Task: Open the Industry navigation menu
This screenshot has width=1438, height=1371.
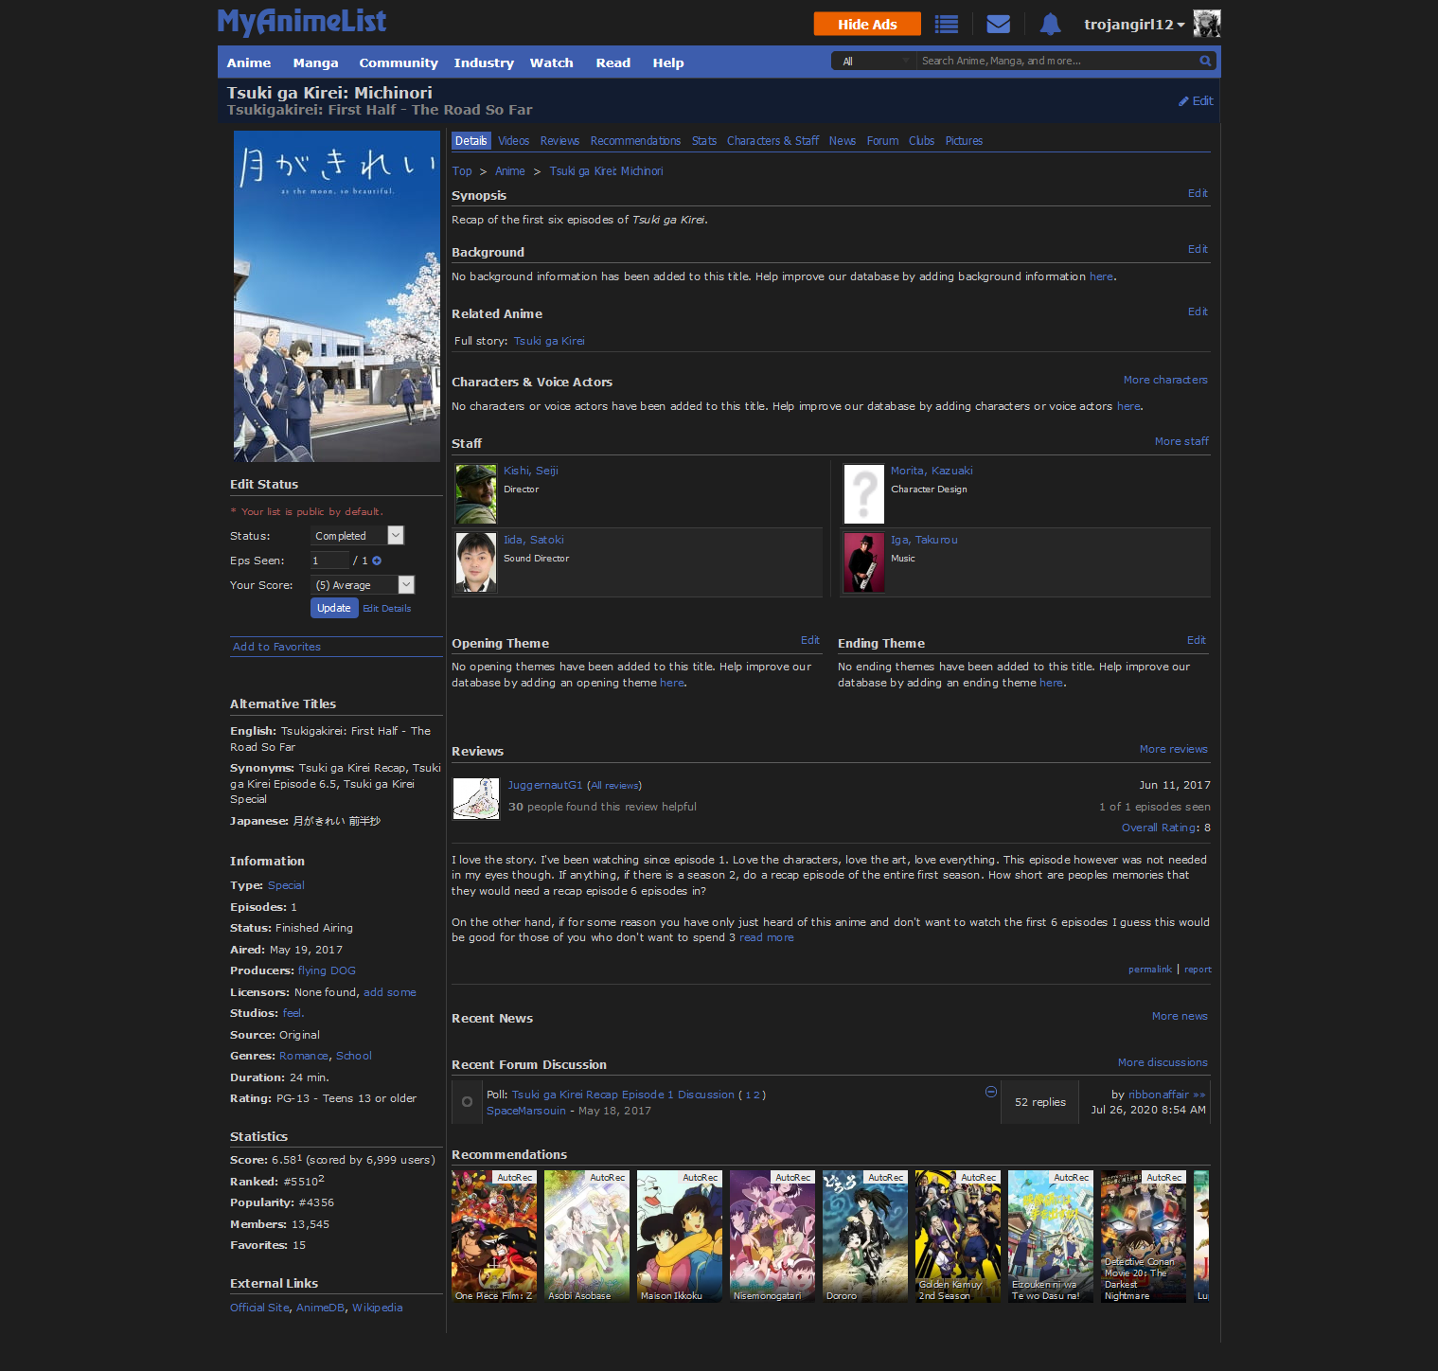Action: (x=484, y=62)
